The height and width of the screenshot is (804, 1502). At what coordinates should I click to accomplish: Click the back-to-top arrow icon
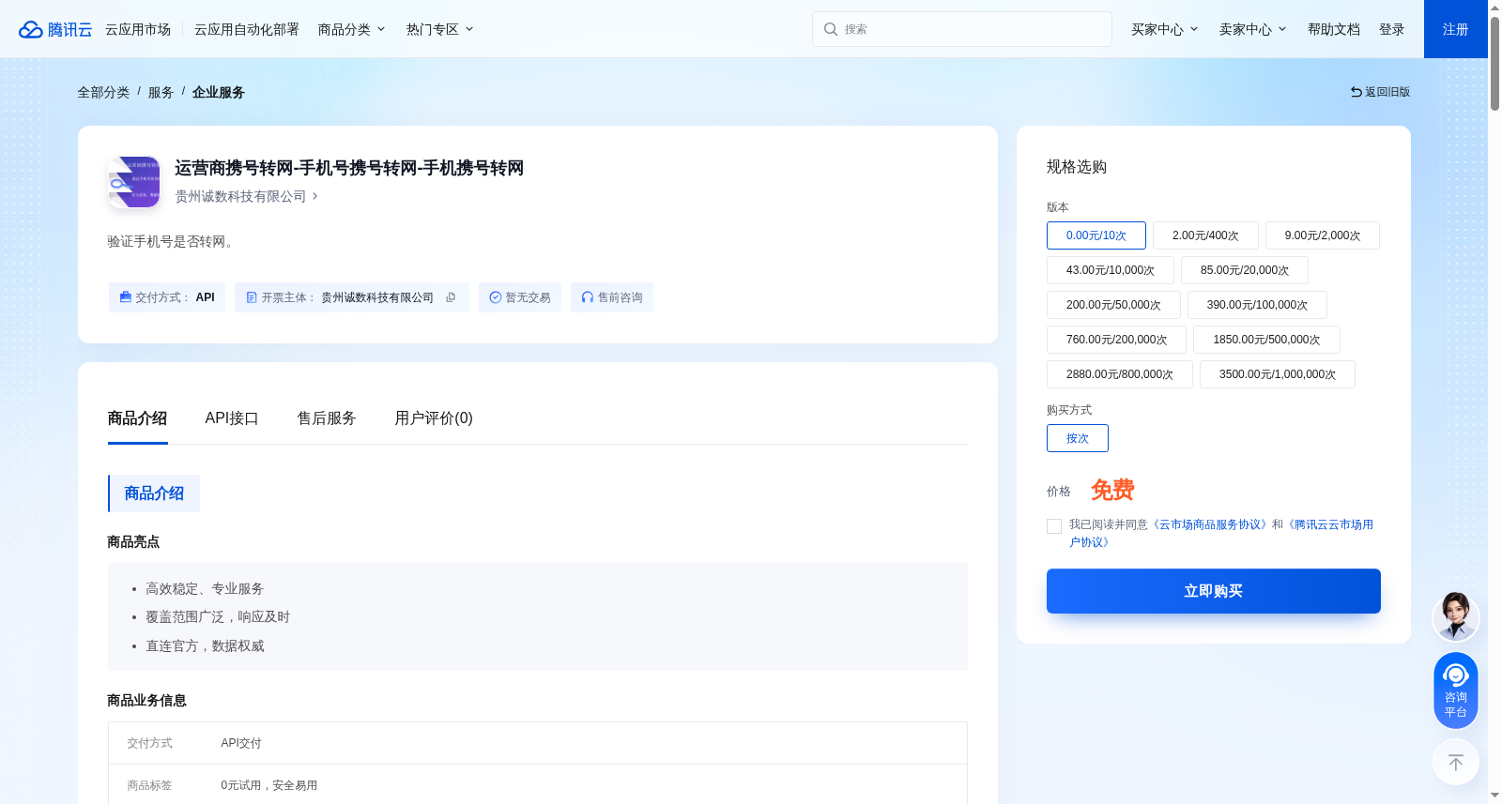[1456, 763]
